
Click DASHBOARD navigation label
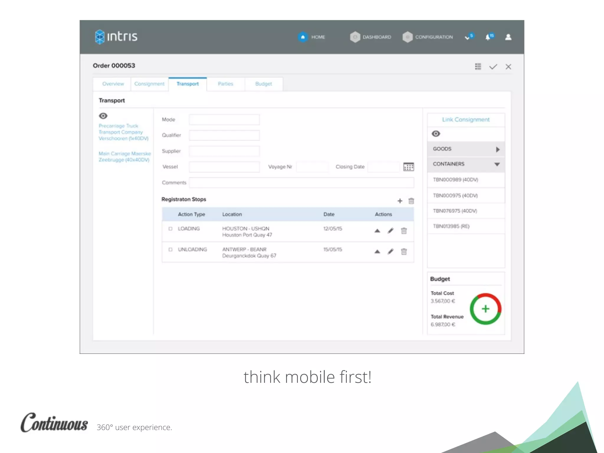pyautogui.click(x=377, y=37)
